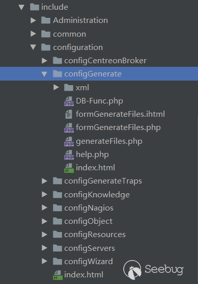Click the vertical scrollbar on the right

pyautogui.click(x=197, y=199)
